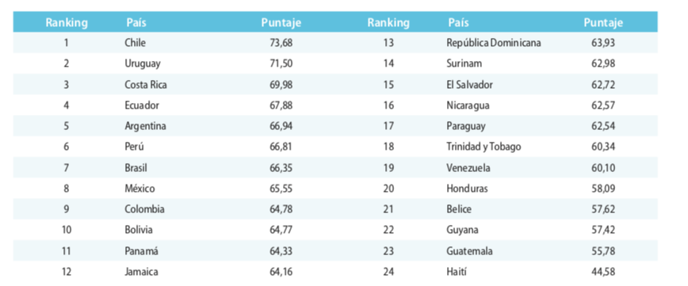Click República Dominicana country name
This screenshot has width=688, height=286.
[494, 43]
